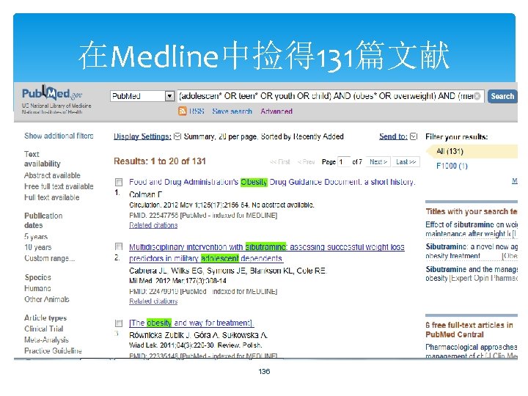Image resolution: width=528 pixels, height=396 pixels.
Task: Open the Display Settings link
Action: (142, 136)
